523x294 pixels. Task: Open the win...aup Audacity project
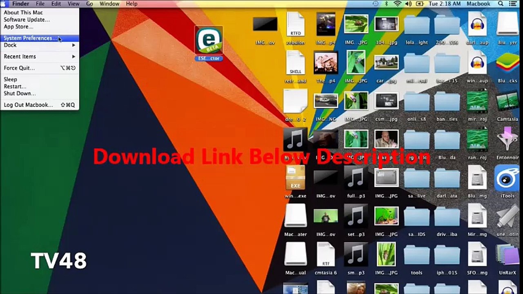pyautogui.click(x=477, y=63)
